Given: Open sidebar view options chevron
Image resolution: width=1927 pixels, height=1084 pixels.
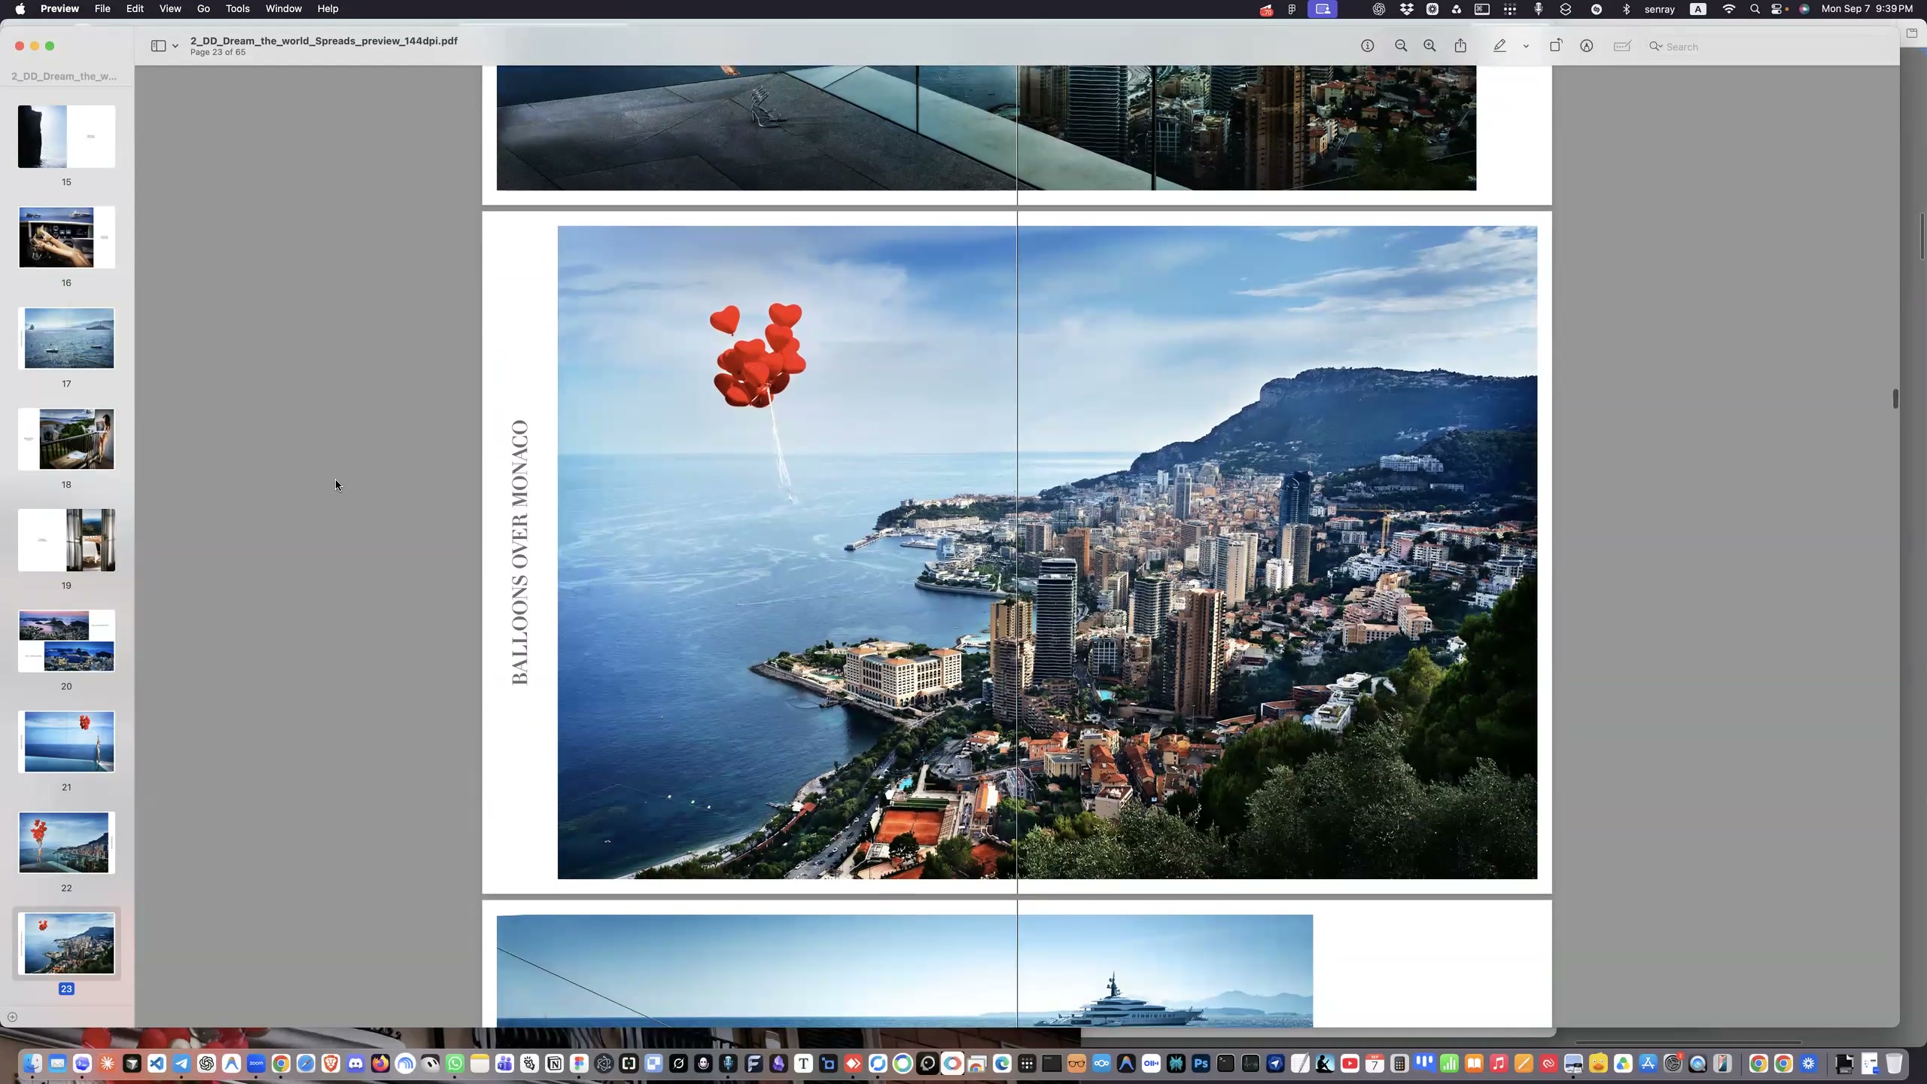Looking at the screenshot, I should (175, 47).
